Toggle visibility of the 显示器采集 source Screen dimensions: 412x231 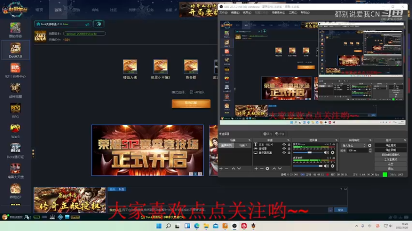click(284, 152)
